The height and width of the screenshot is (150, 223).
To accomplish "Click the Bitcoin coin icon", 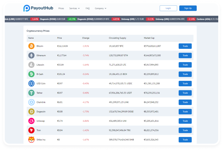I will pyautogui.click(x=31, y=46).
